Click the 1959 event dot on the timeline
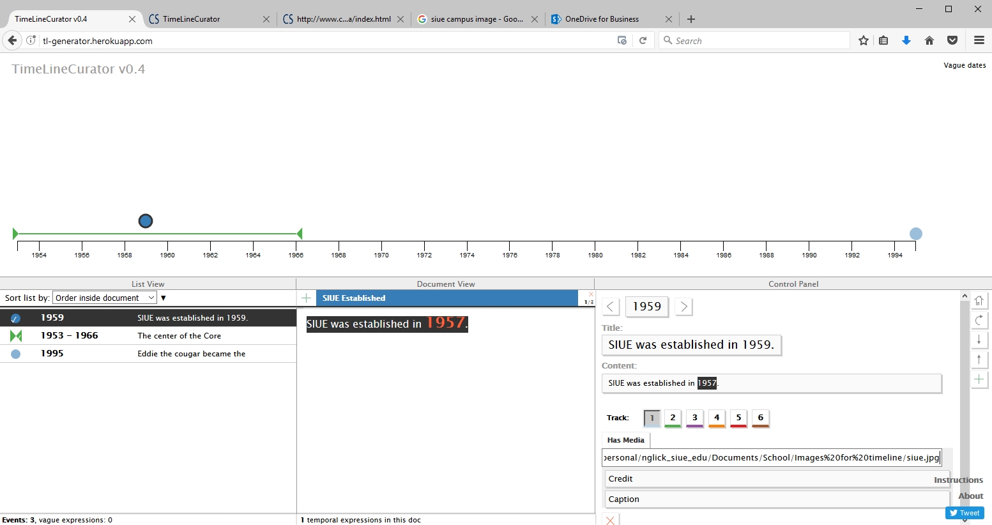992x525 pixels. (x=146, y=221)
